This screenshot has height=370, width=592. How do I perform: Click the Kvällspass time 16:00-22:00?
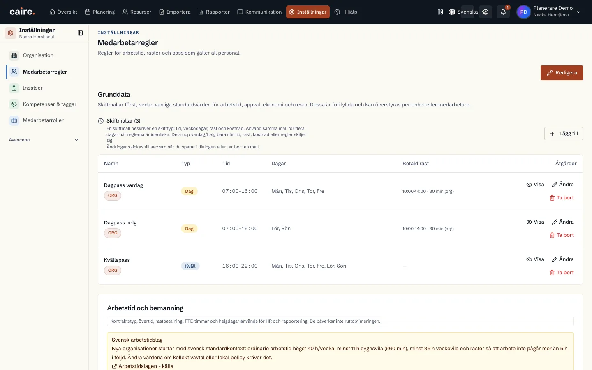(240, 266)
